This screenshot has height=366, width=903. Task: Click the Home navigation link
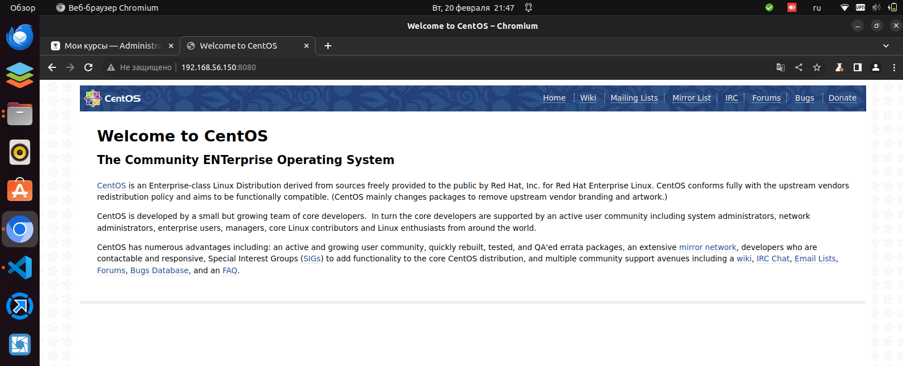coord(554,98)
